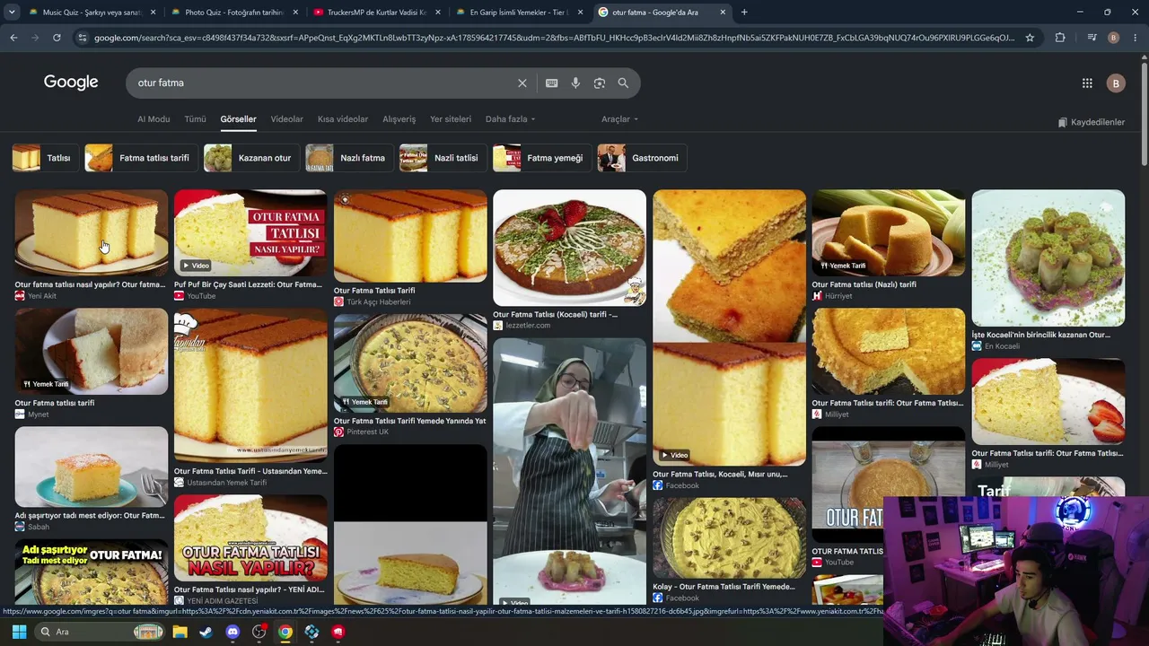Open the Hürriyet 'Oter Fatma tatlısı (Nazlı)' image
The width and height of the screenshot is (1149, 646).
(889, 232)
